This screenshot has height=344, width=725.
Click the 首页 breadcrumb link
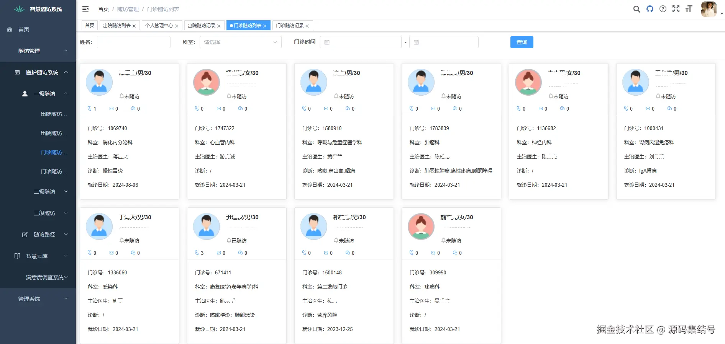pyautogui.click(x=103, y=9)
